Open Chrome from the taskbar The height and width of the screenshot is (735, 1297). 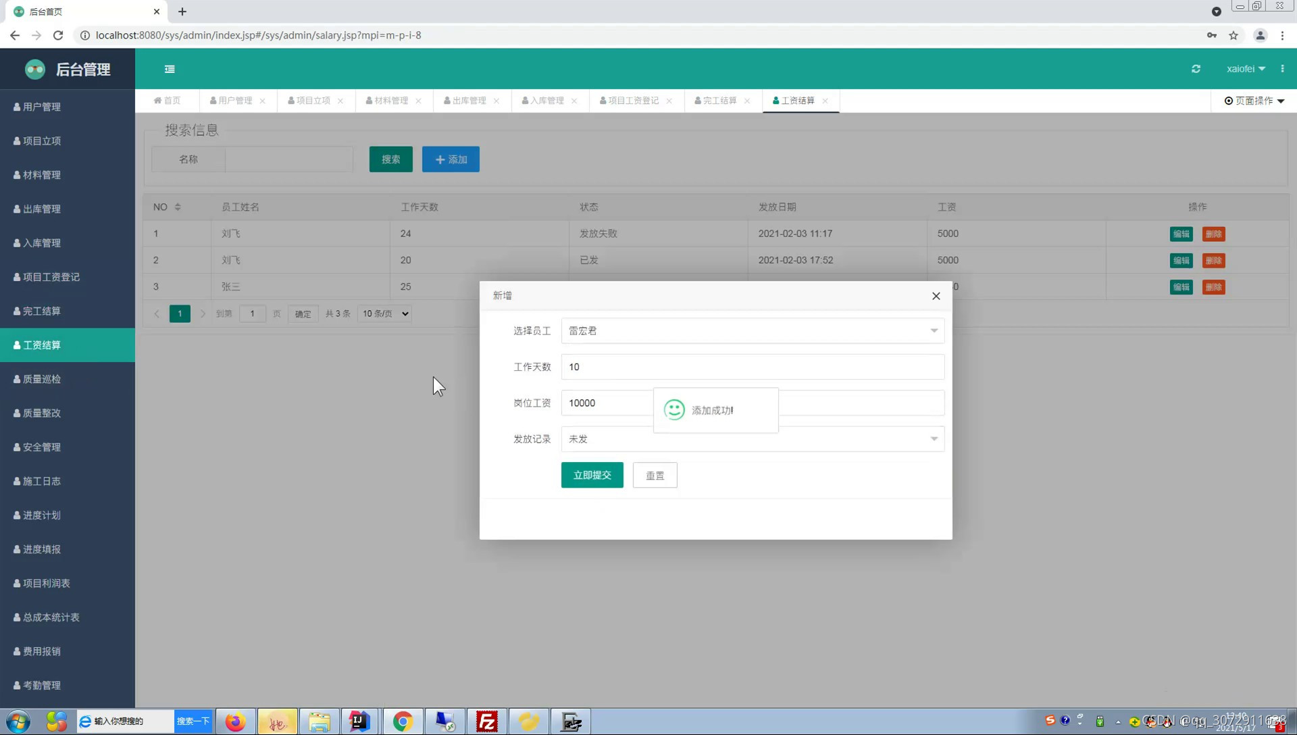click(403, 721)
